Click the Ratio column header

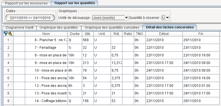[x=128, y=34]
